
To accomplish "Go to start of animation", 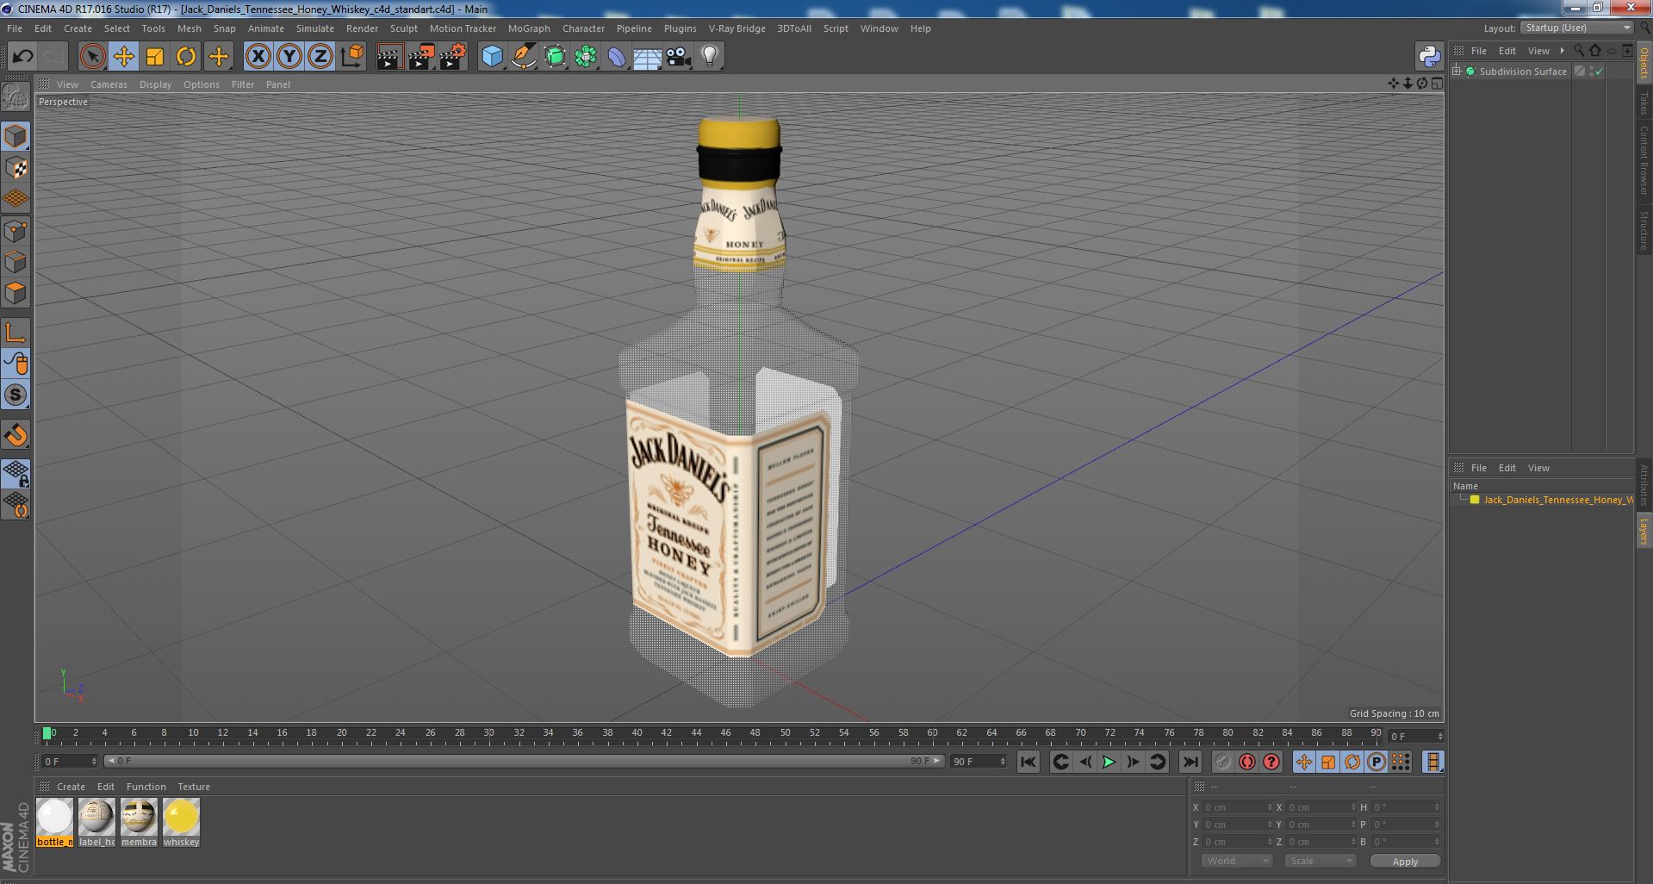I will pyautogui.click(x=1028, y=762).
